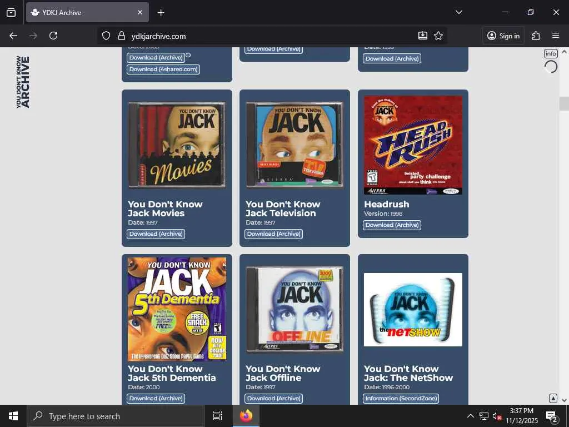Screen dimensions: 569x427
Task: Open Task View on the taskbar
Action: tap(218, 416)
